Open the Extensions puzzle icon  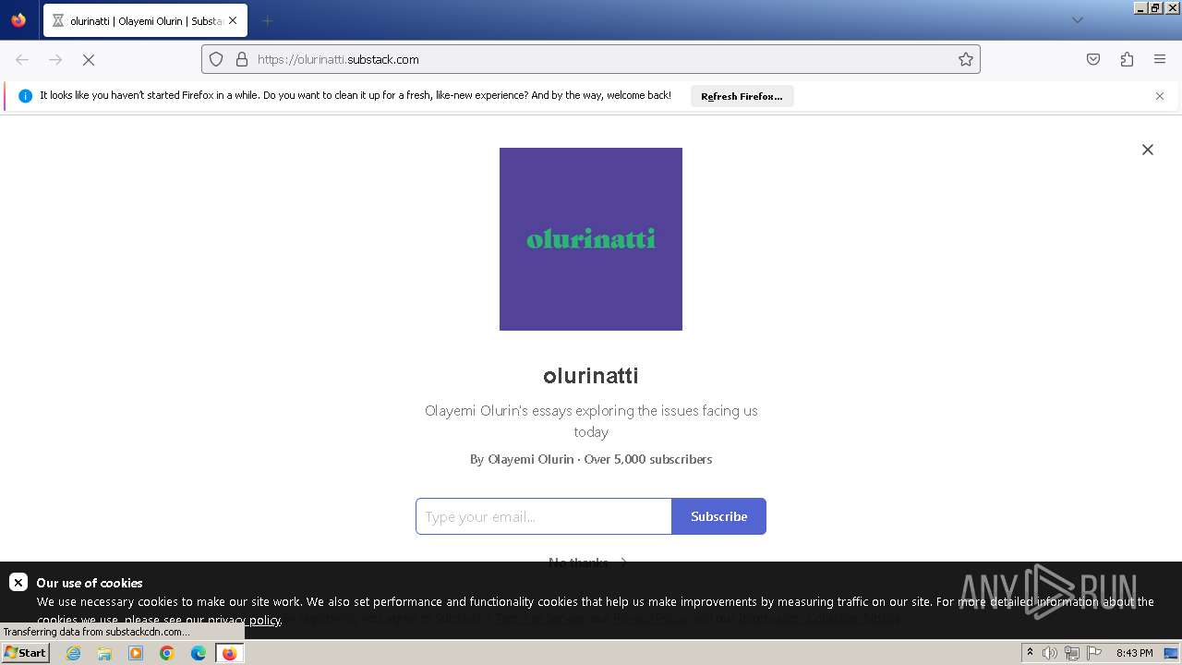1127,59
